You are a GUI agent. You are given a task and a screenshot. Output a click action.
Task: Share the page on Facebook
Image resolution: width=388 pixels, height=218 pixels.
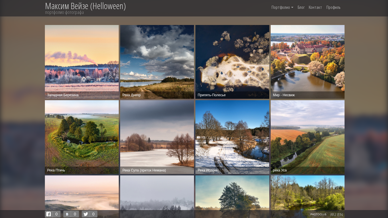point(53,214)
